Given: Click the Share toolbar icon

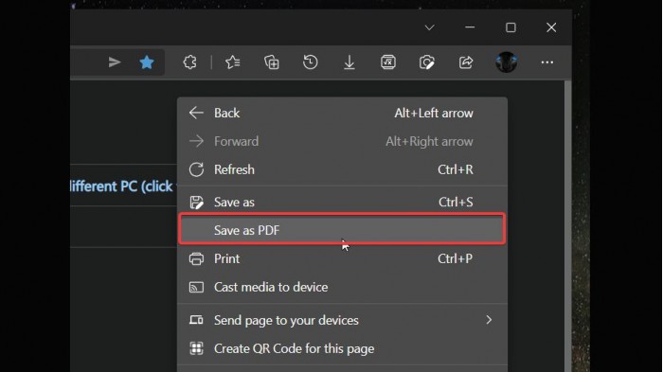Looking at the screenshot, I should pos(466,62).
